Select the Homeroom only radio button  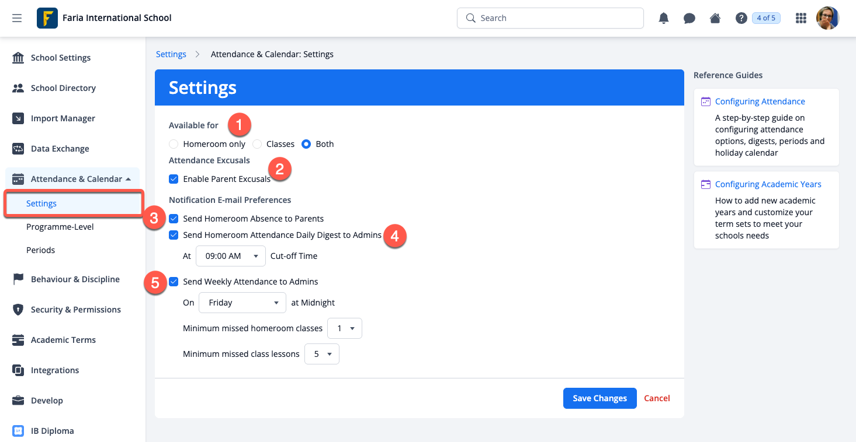[x=174, y=144]
